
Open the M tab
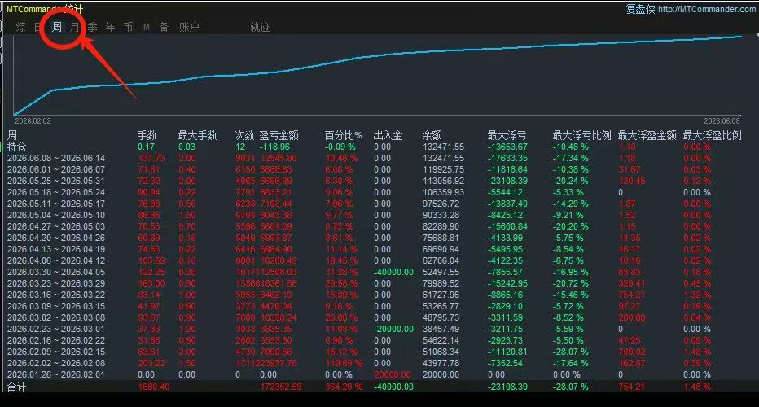click(147, 27)
